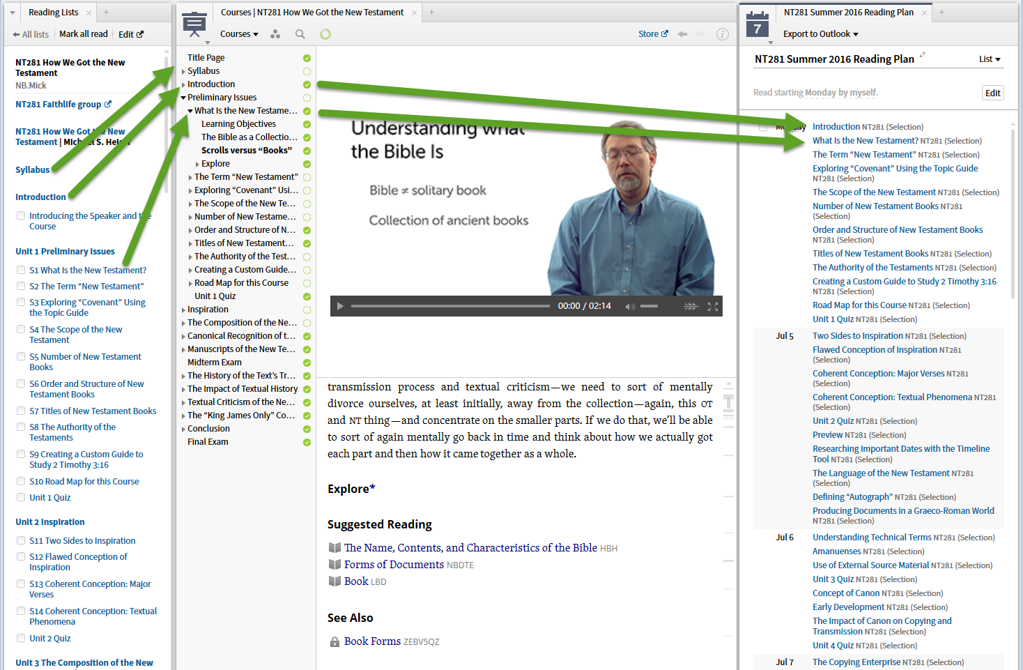This screenshot has width=1023, height=670.
Task: Click completion circle for Midterm Exam
Action: coord(307,363)
